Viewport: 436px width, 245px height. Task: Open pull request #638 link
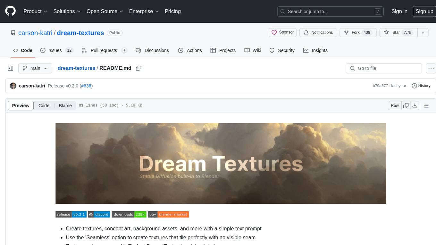[x=86, y=86]
